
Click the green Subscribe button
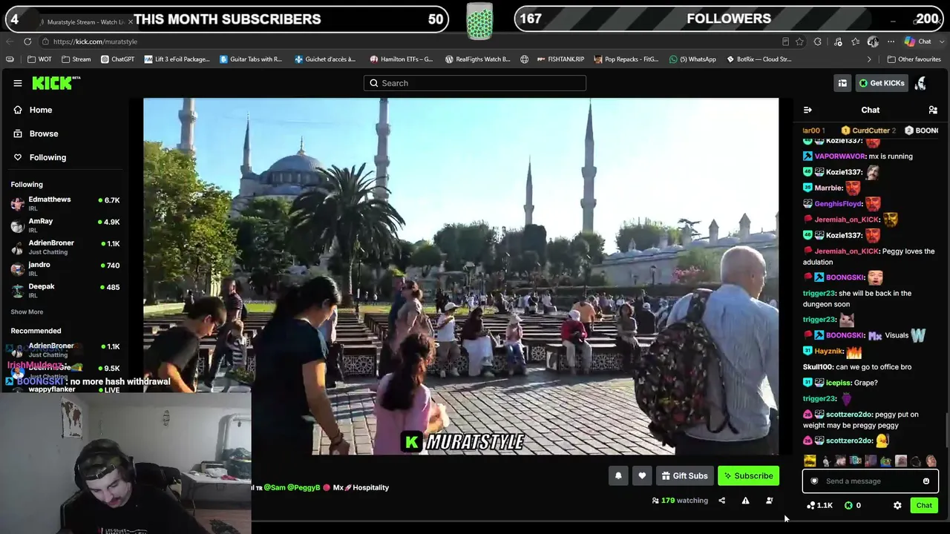pyautogui.click(x=748, y=476)
